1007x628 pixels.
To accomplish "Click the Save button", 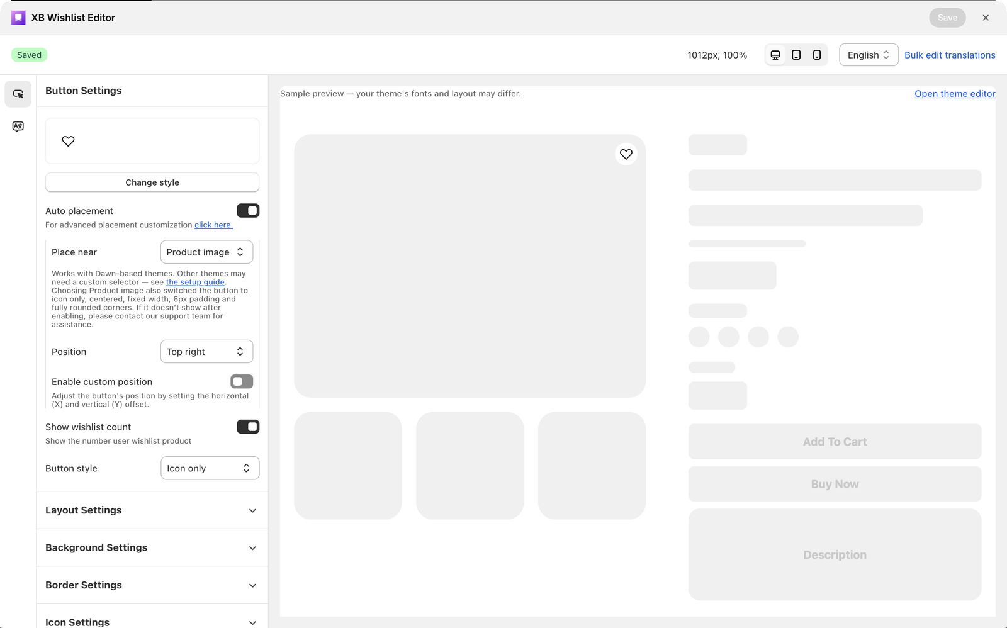I will click(947, 18).
